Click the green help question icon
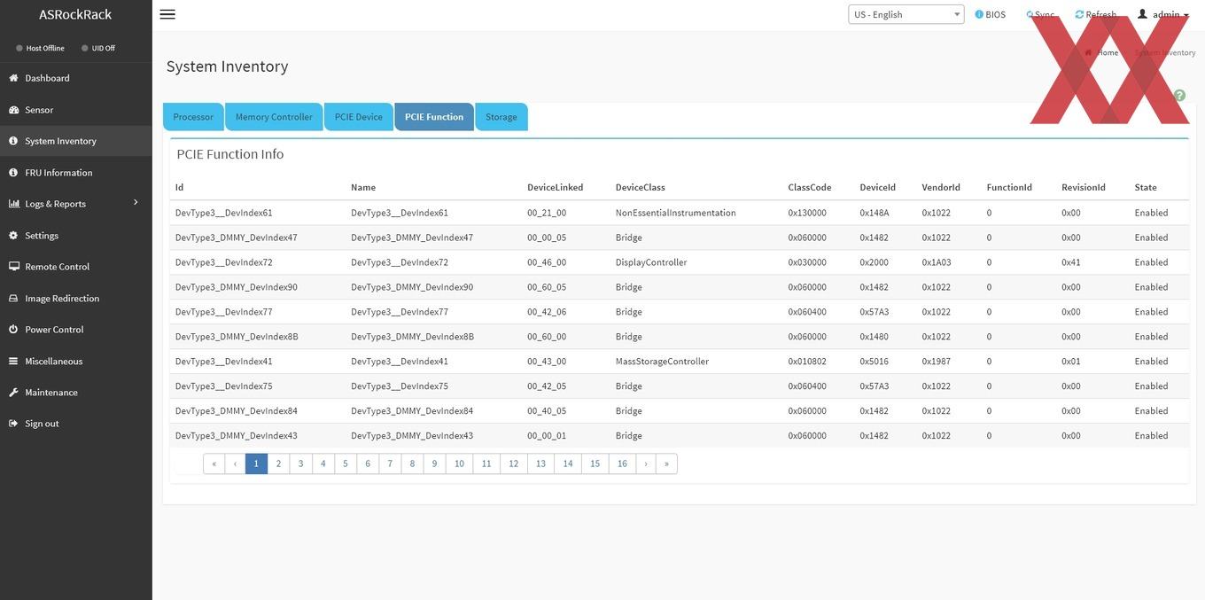This screenshot has width=1205, height=600. click(1179, 95)
